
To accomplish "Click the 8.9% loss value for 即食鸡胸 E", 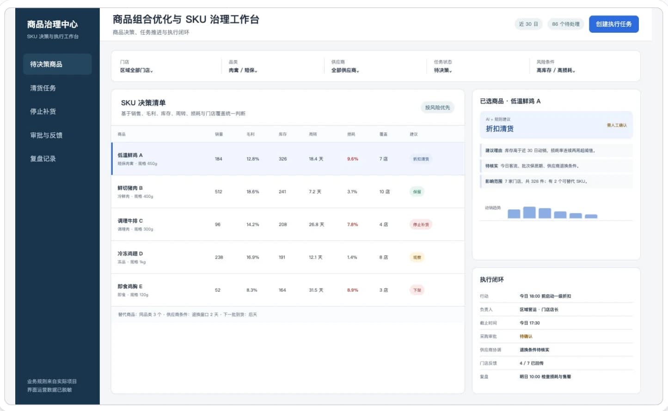I will pos(353,290).
